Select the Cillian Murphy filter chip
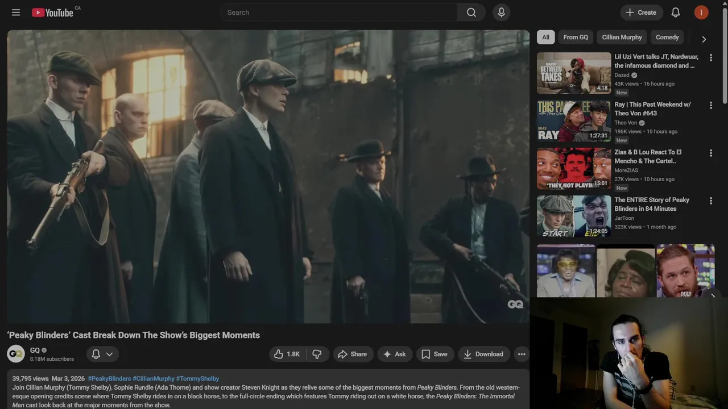The width and height of the screenshot is (728, 409). click(x=622, y=37)
